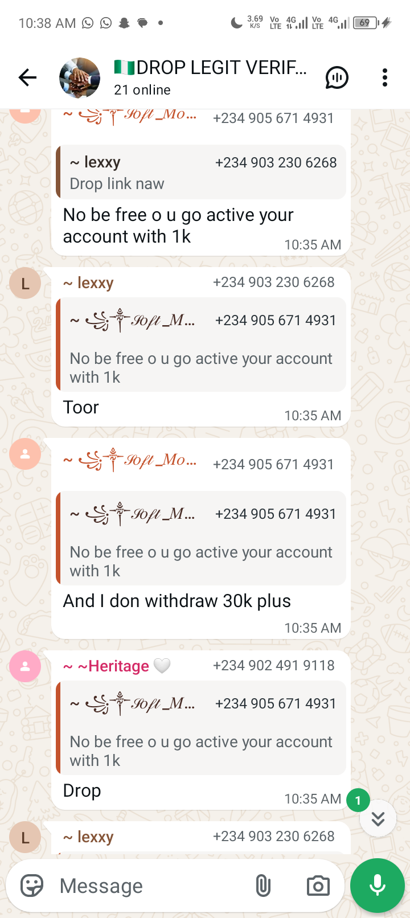
Task: Select the 'And I don withdraw 30k plus' message
Action: pyautogui.click(x=177, y=601)
